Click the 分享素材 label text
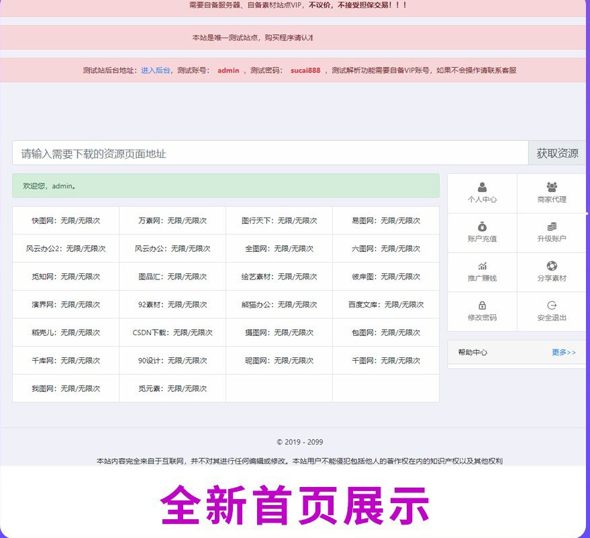590x538 pixels. click(x=552, y=278)
